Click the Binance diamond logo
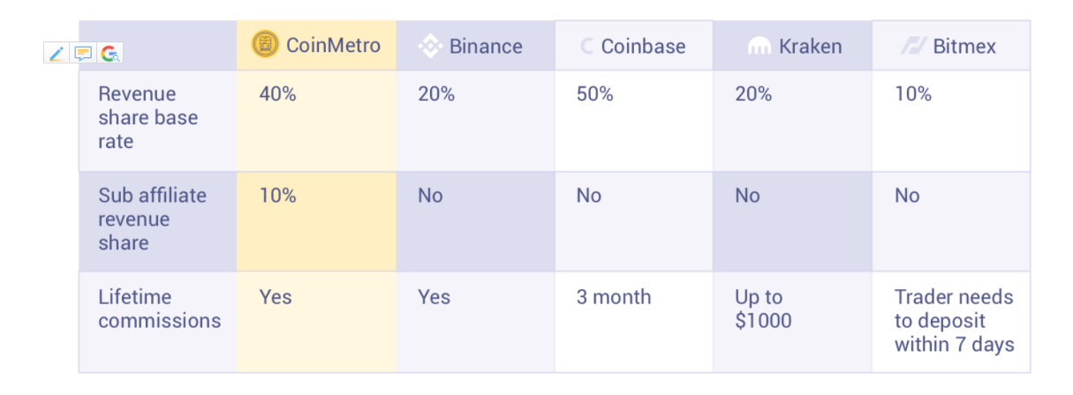Viewport: 1073px width, 395px height. 430,47
